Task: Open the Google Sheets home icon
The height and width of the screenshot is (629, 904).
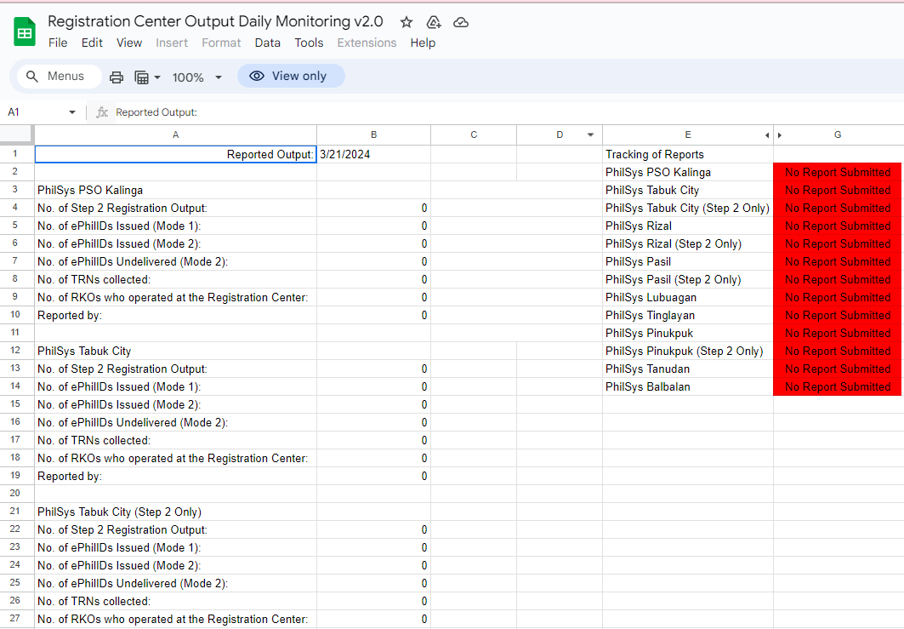Action: 24,31
